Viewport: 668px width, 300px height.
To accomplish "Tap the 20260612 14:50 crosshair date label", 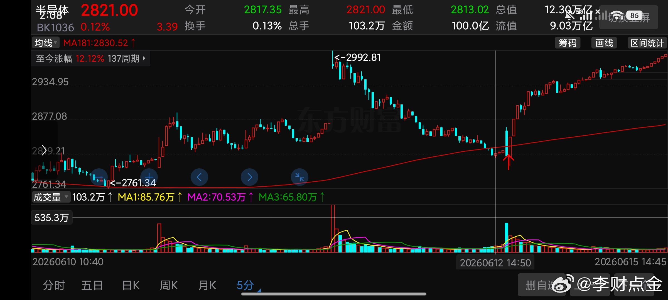I will (495, 263).
